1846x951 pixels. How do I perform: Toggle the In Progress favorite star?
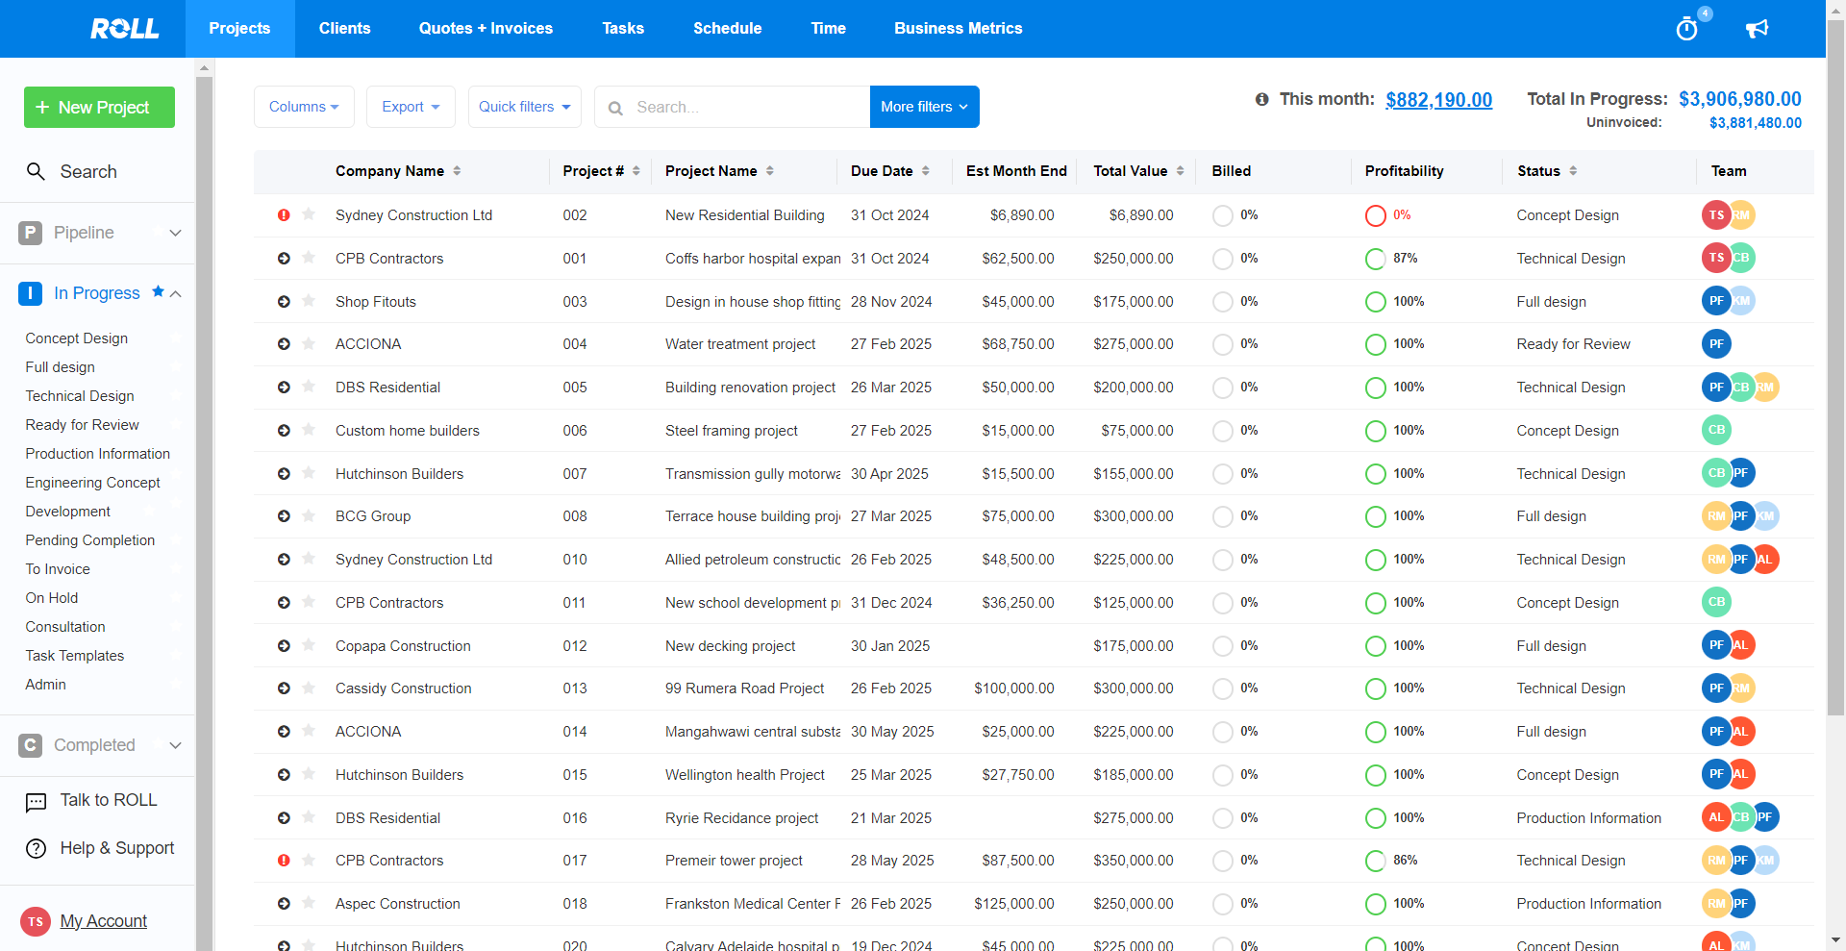click(x=158, y=291)
